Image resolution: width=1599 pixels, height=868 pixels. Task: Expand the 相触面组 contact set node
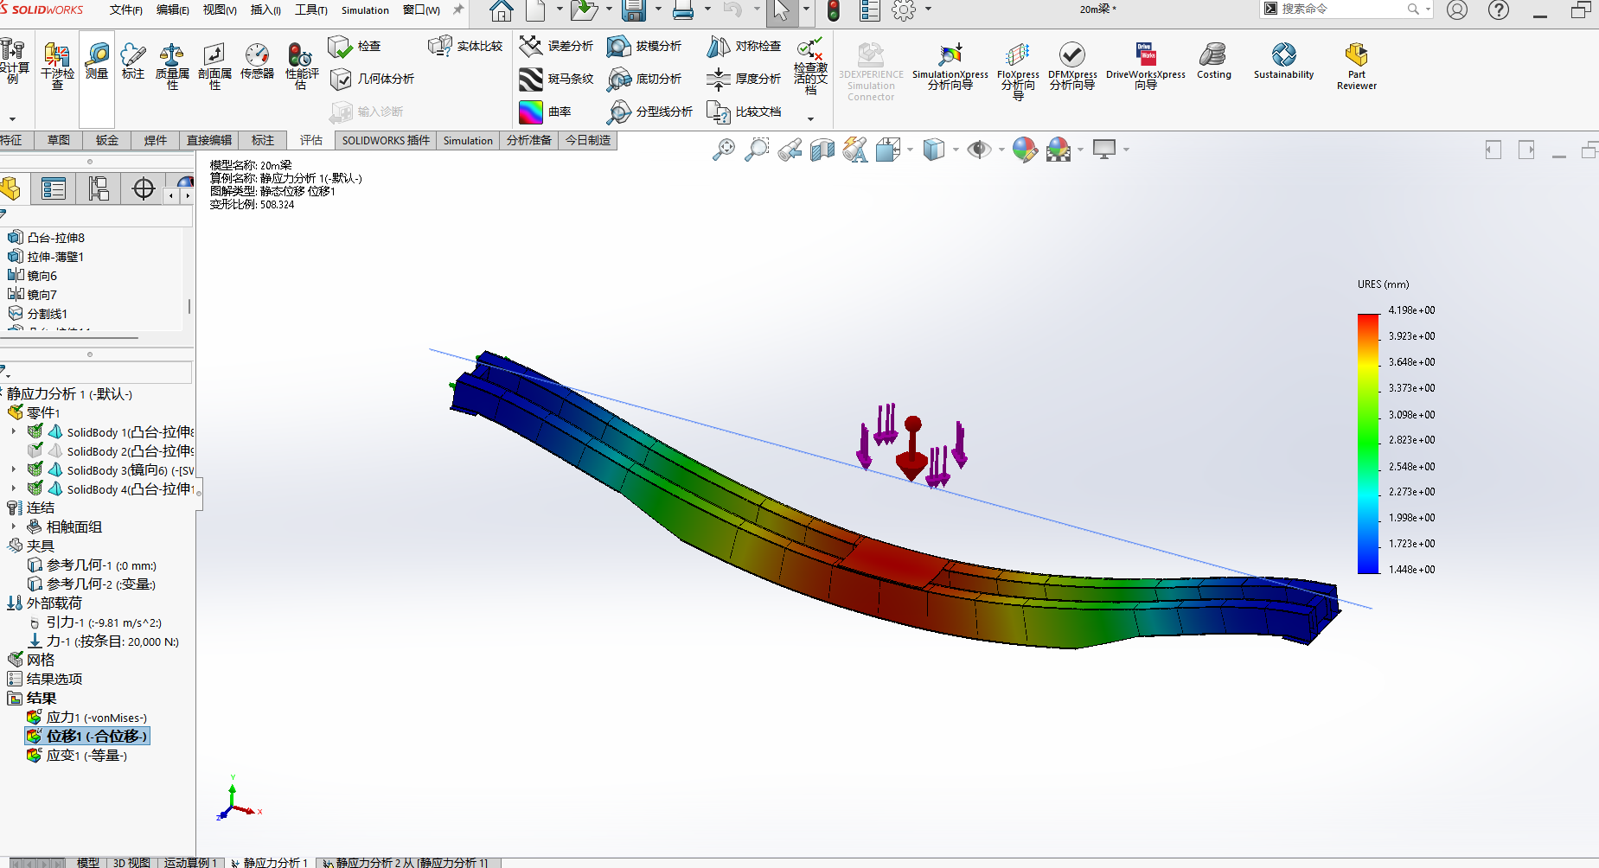coord(13,527)
